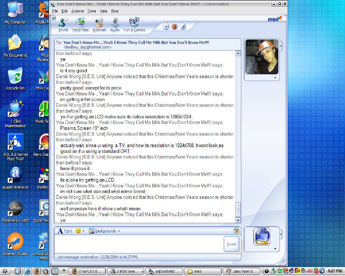Click the Recycle Bin desktop icon
This screenshot has height=276, width=345.
click(15, 79)
